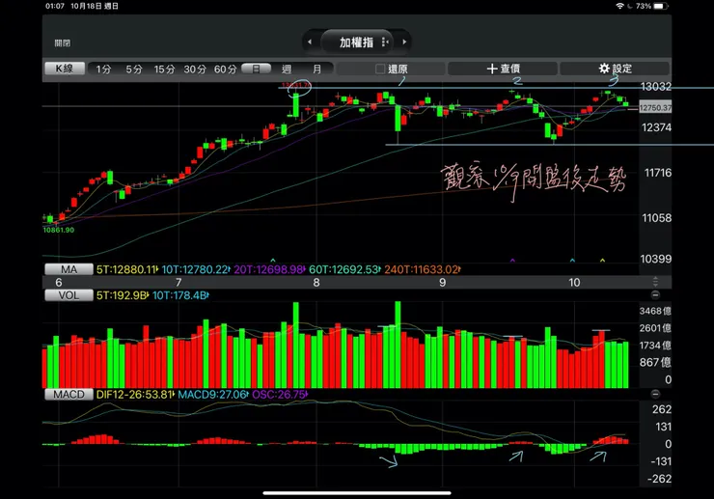This screenshot has height=499, width=714.
Task: Select the volume 10T:178.4B average
Action: point(180,295)
